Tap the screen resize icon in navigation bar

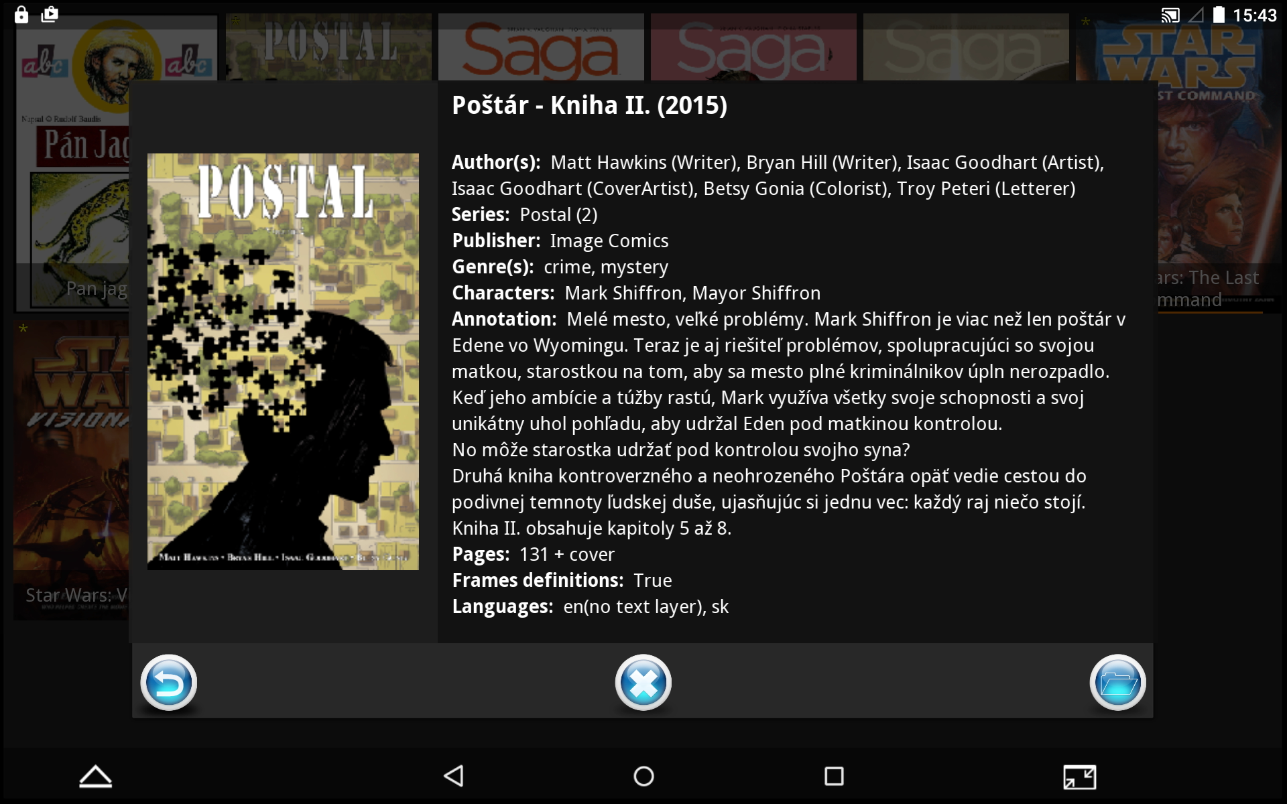1079,777
